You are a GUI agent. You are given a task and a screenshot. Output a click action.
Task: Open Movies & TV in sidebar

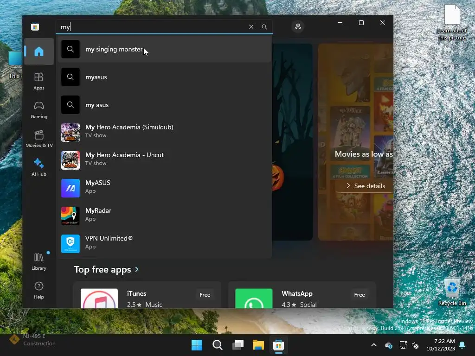(x=39, y=139)
